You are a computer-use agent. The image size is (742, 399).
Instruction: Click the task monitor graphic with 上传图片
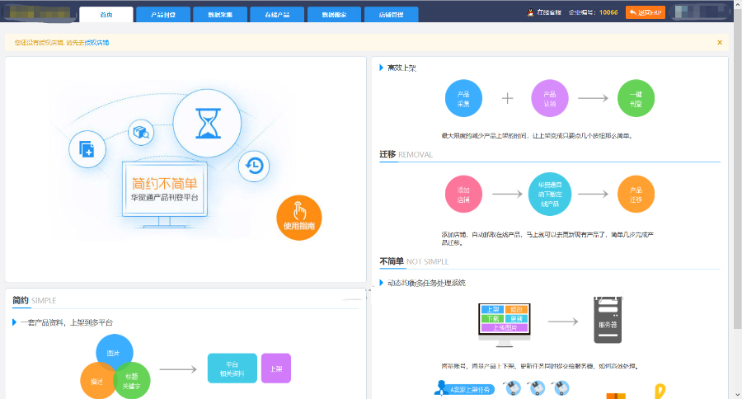click(x=505, y=325)
